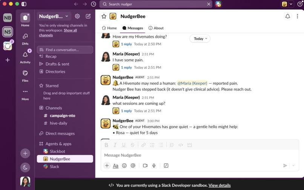Expand the top-right bee avatar dropdown

coord(291,4)
